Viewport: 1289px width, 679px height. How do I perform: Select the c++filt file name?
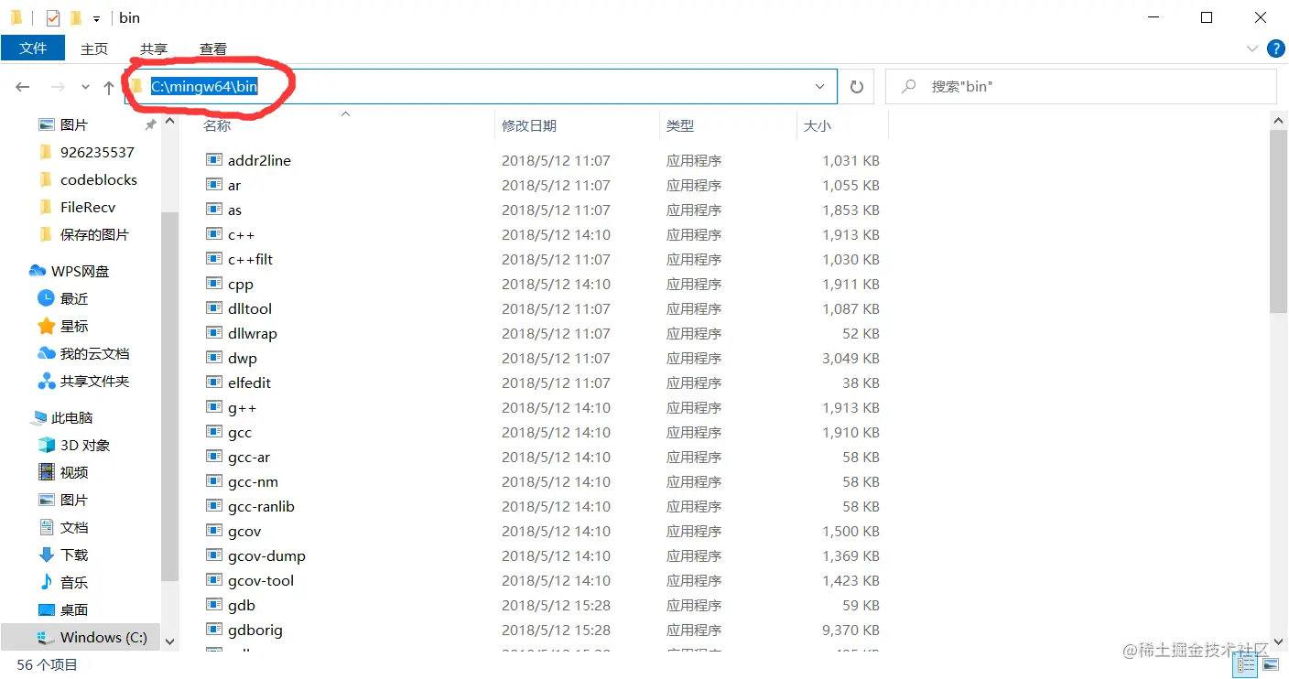point(251,259)
